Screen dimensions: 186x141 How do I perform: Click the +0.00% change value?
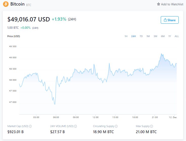pyautogui.click(x=25, y=28)
